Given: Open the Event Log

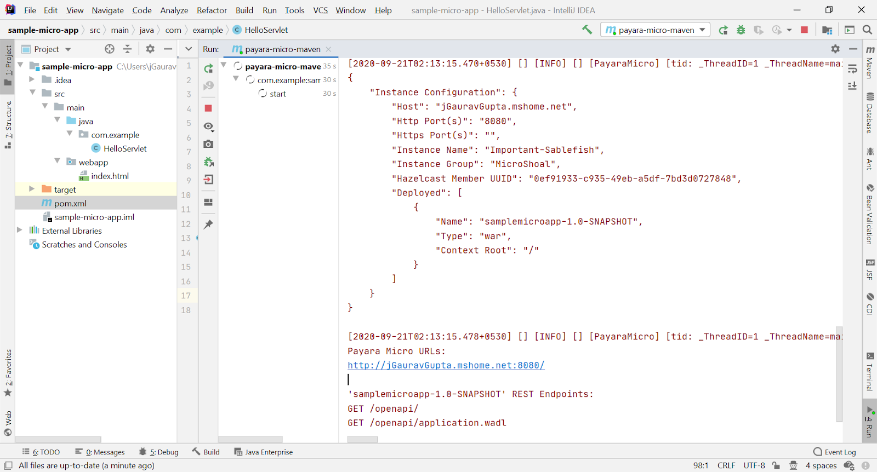Looking at the screenshot, I should point(834,452).
